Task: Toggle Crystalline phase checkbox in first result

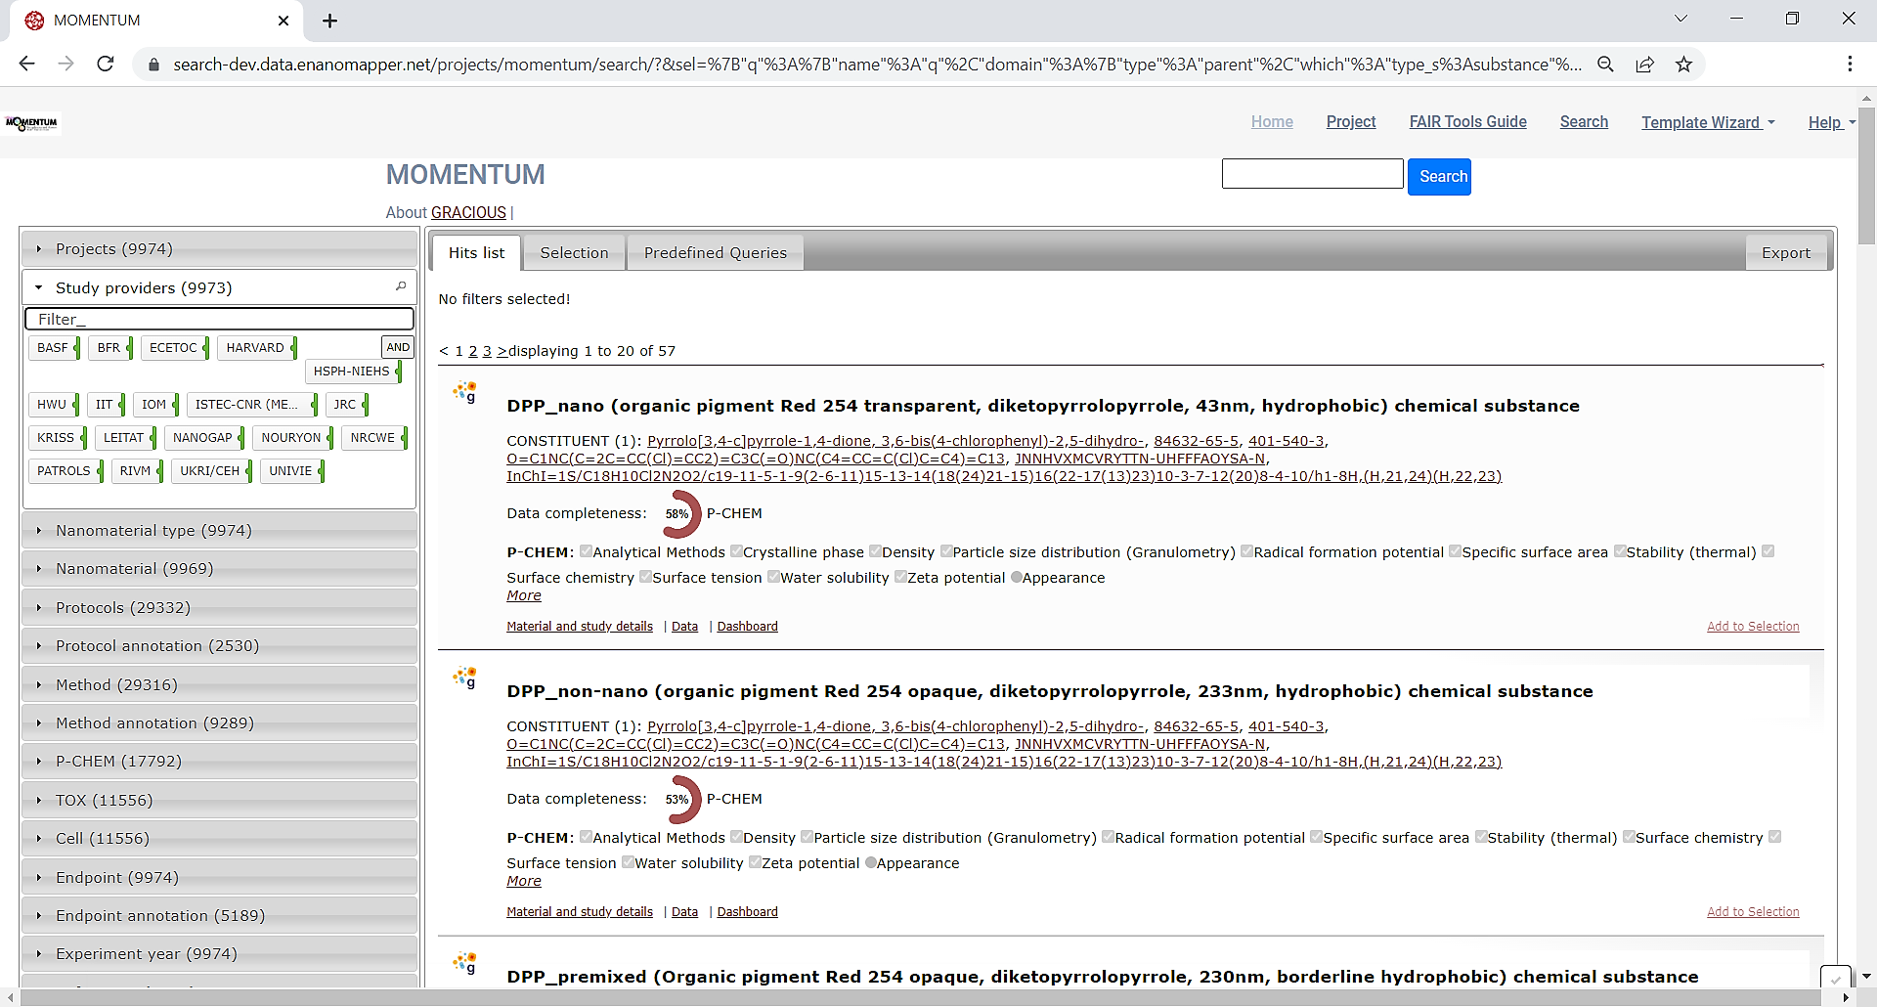Action: click(736, 551)
